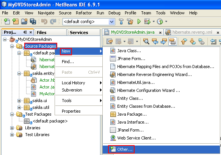Click the Next Bookmark icon
The height and width of the screenshot is (155, 221).
(193, 42)
